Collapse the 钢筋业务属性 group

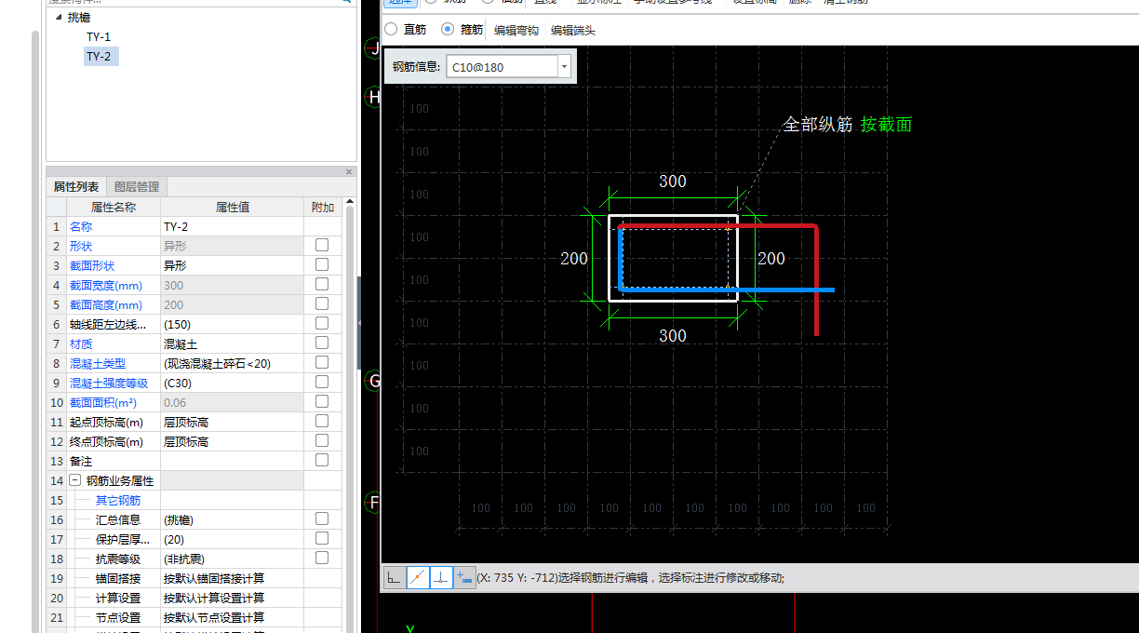74,481
